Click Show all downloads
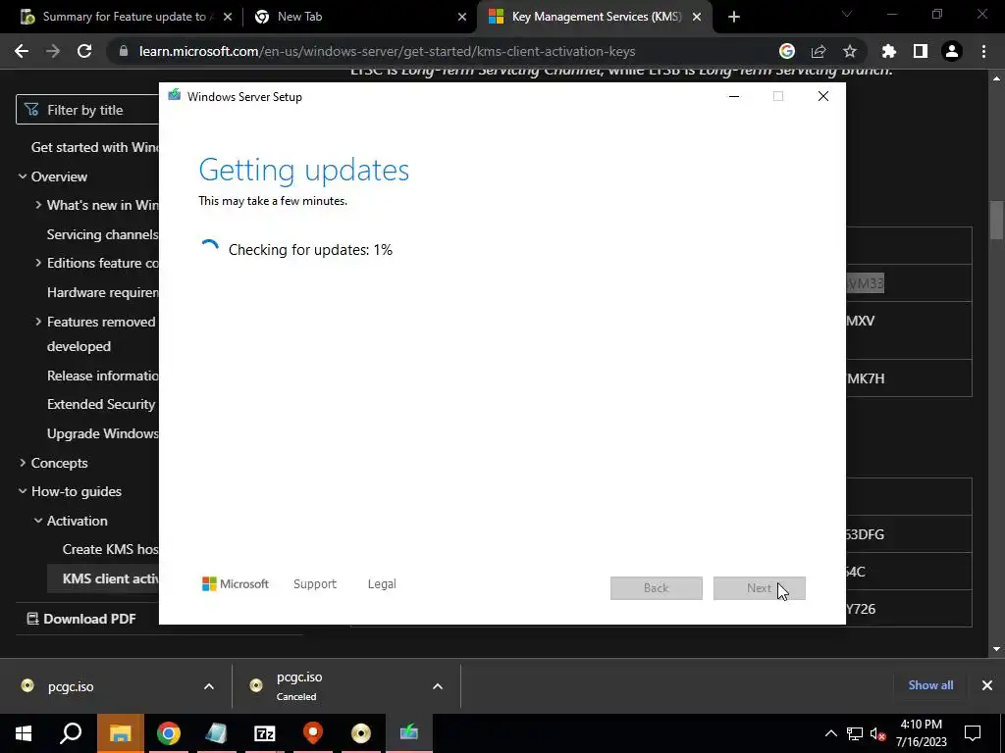This screenshot has height=753, width=1005. pyautogui.click(x=930, y=685)
